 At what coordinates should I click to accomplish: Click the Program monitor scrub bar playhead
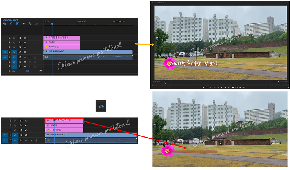point(166,84)
